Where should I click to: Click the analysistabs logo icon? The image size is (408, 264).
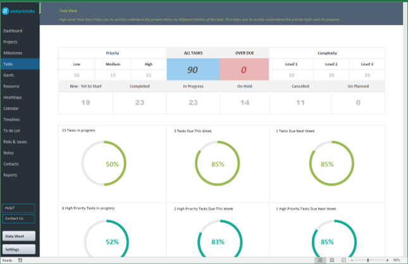click(6, 11)
